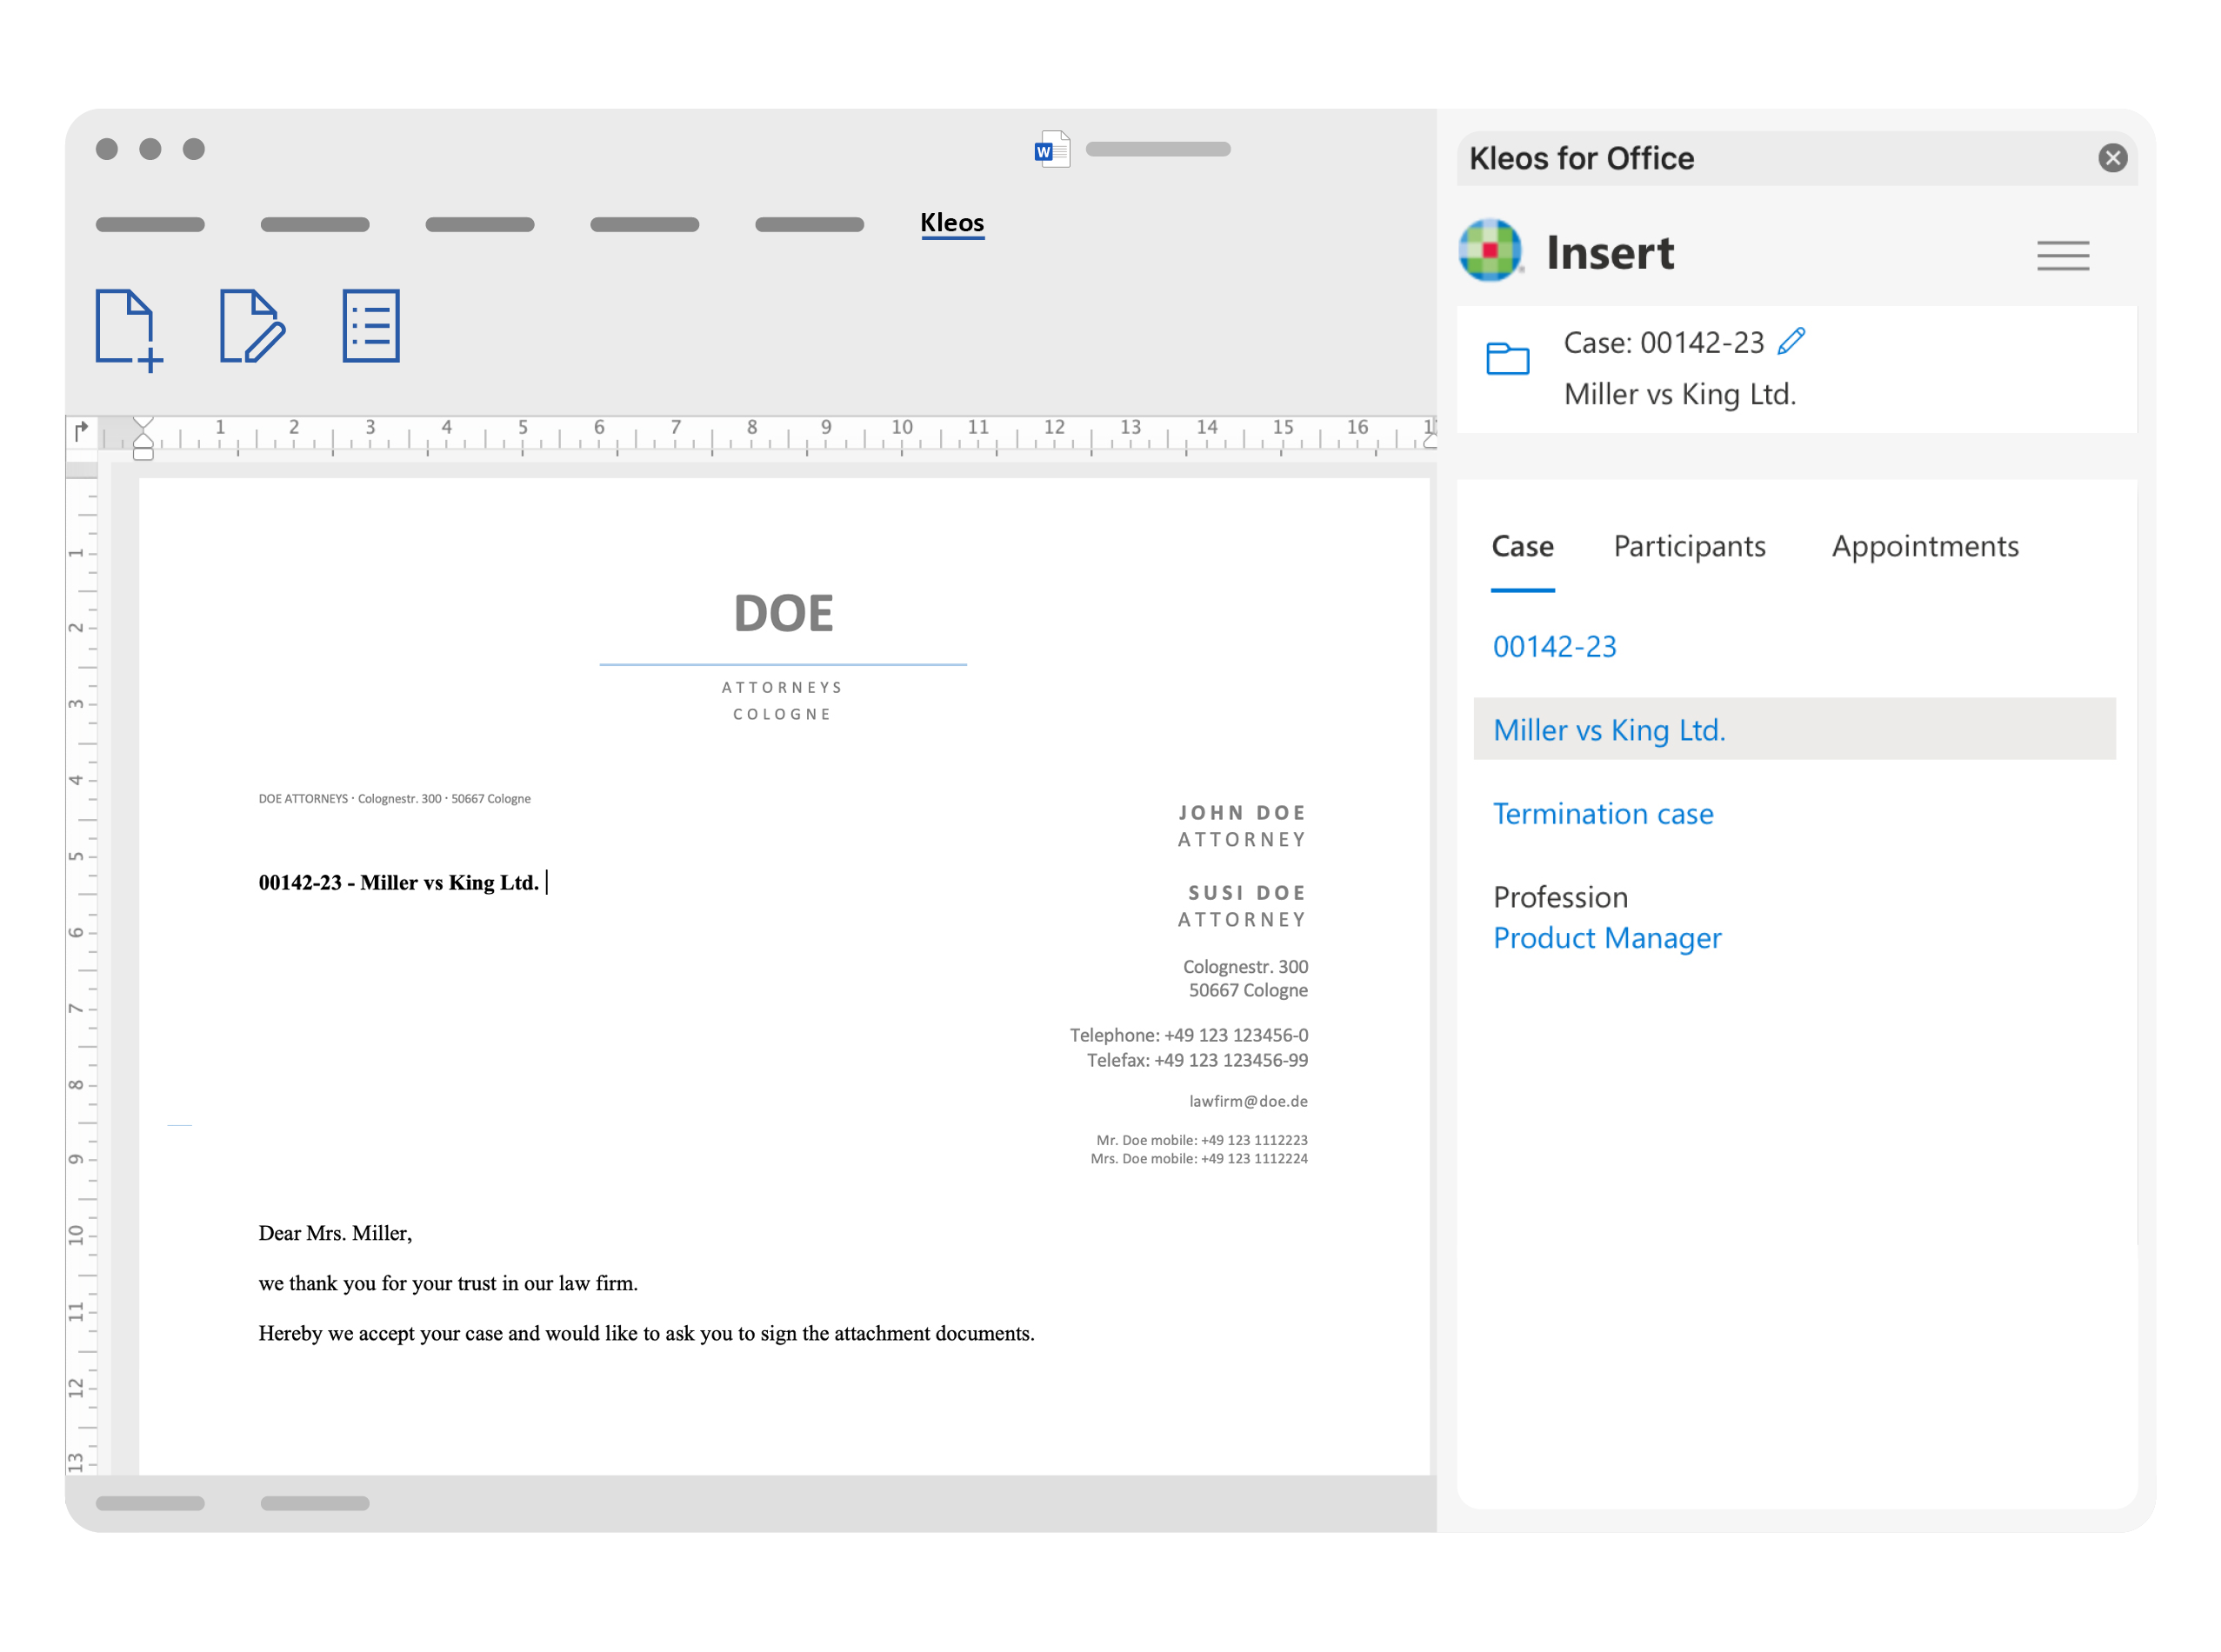Insert the Product Manager profession value
Viewport: 2221px width, 1652px height.
[x=1606, y=938]
